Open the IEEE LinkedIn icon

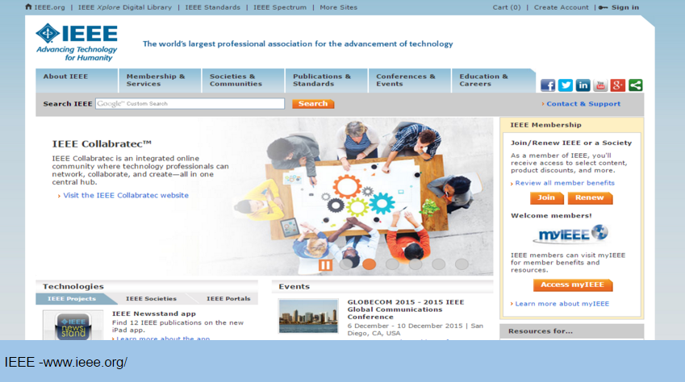[583, 85]
